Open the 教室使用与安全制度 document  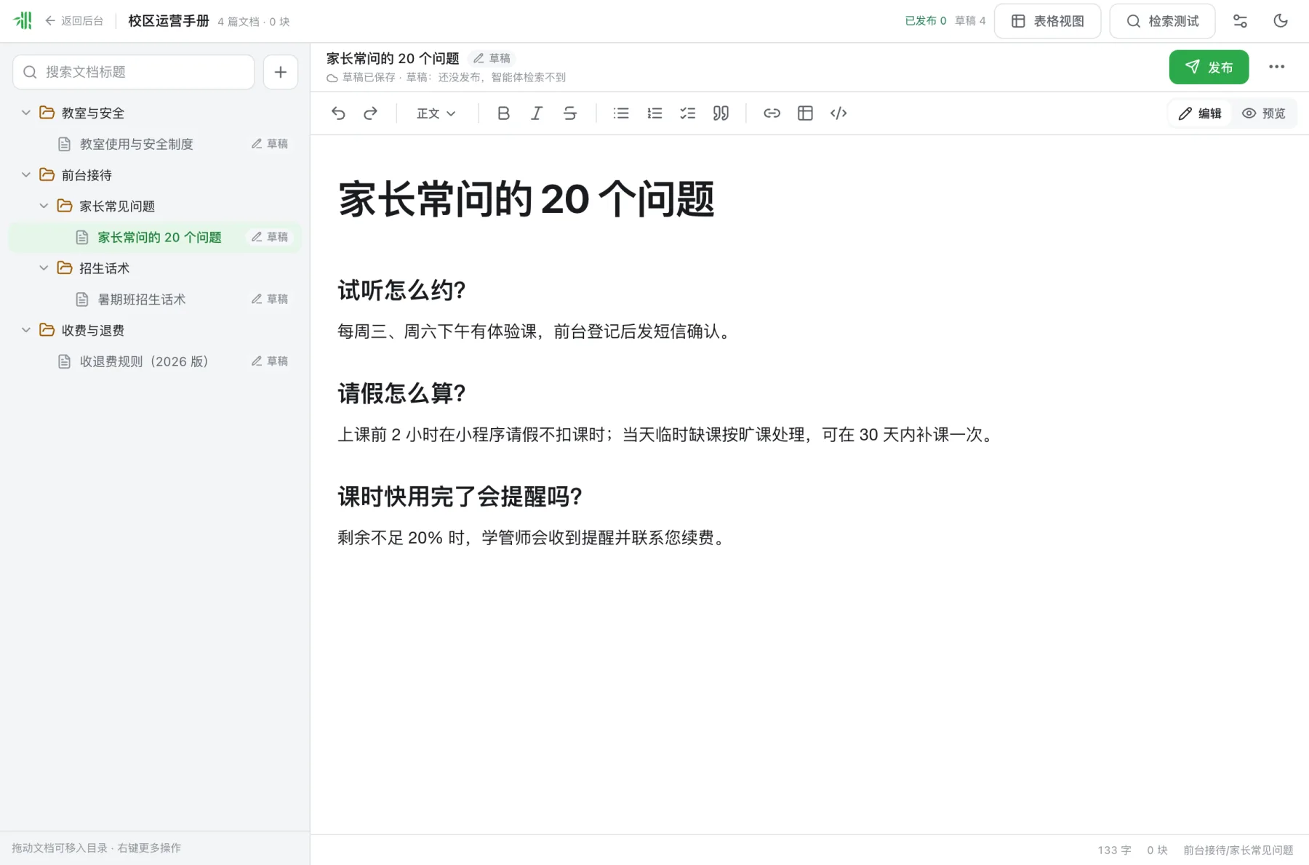pos(154,144)
